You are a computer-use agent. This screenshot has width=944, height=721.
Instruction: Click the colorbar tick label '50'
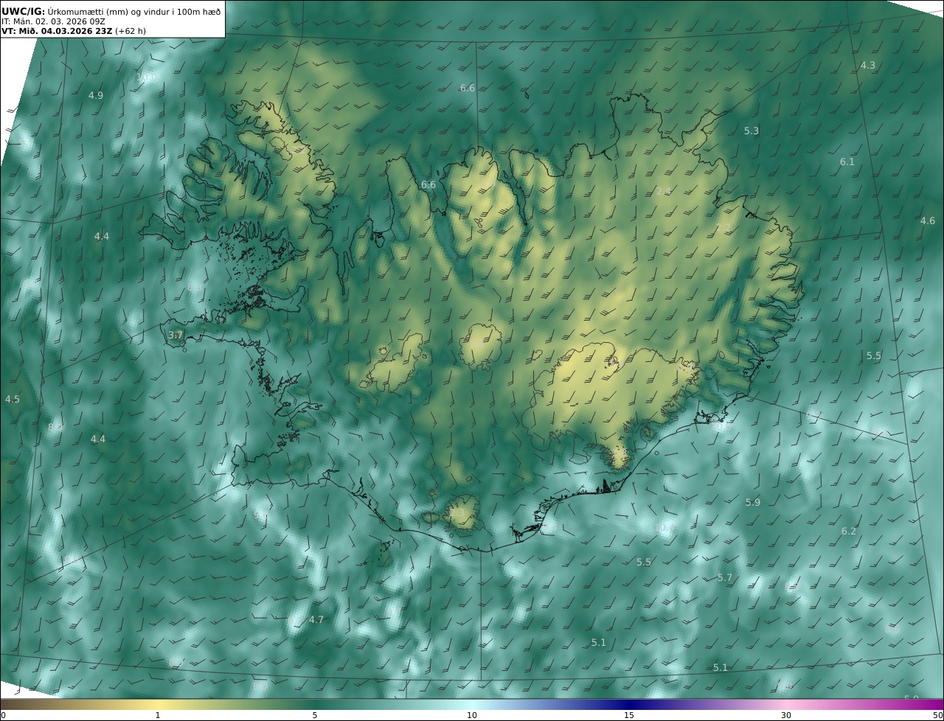tap(938, 715)
